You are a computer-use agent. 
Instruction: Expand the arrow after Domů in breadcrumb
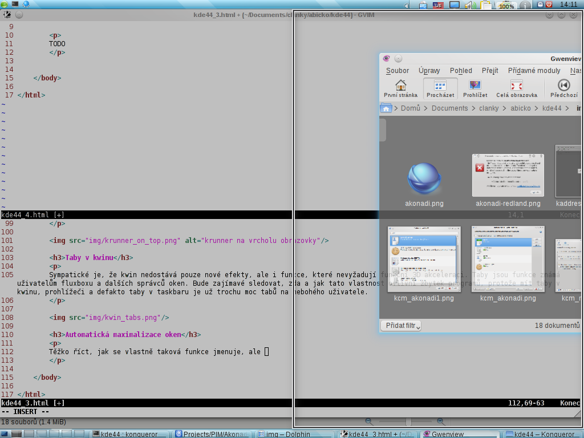(426, 108)
